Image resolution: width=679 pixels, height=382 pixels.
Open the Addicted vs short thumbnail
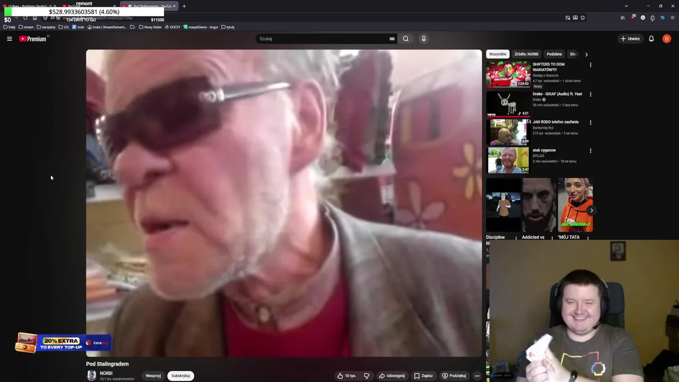click(539, 205)
